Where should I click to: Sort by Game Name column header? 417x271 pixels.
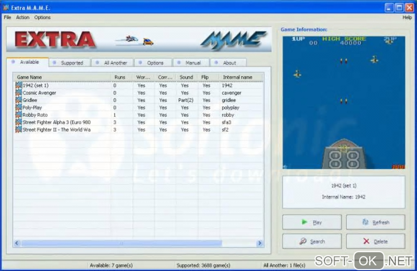[62, 77]
